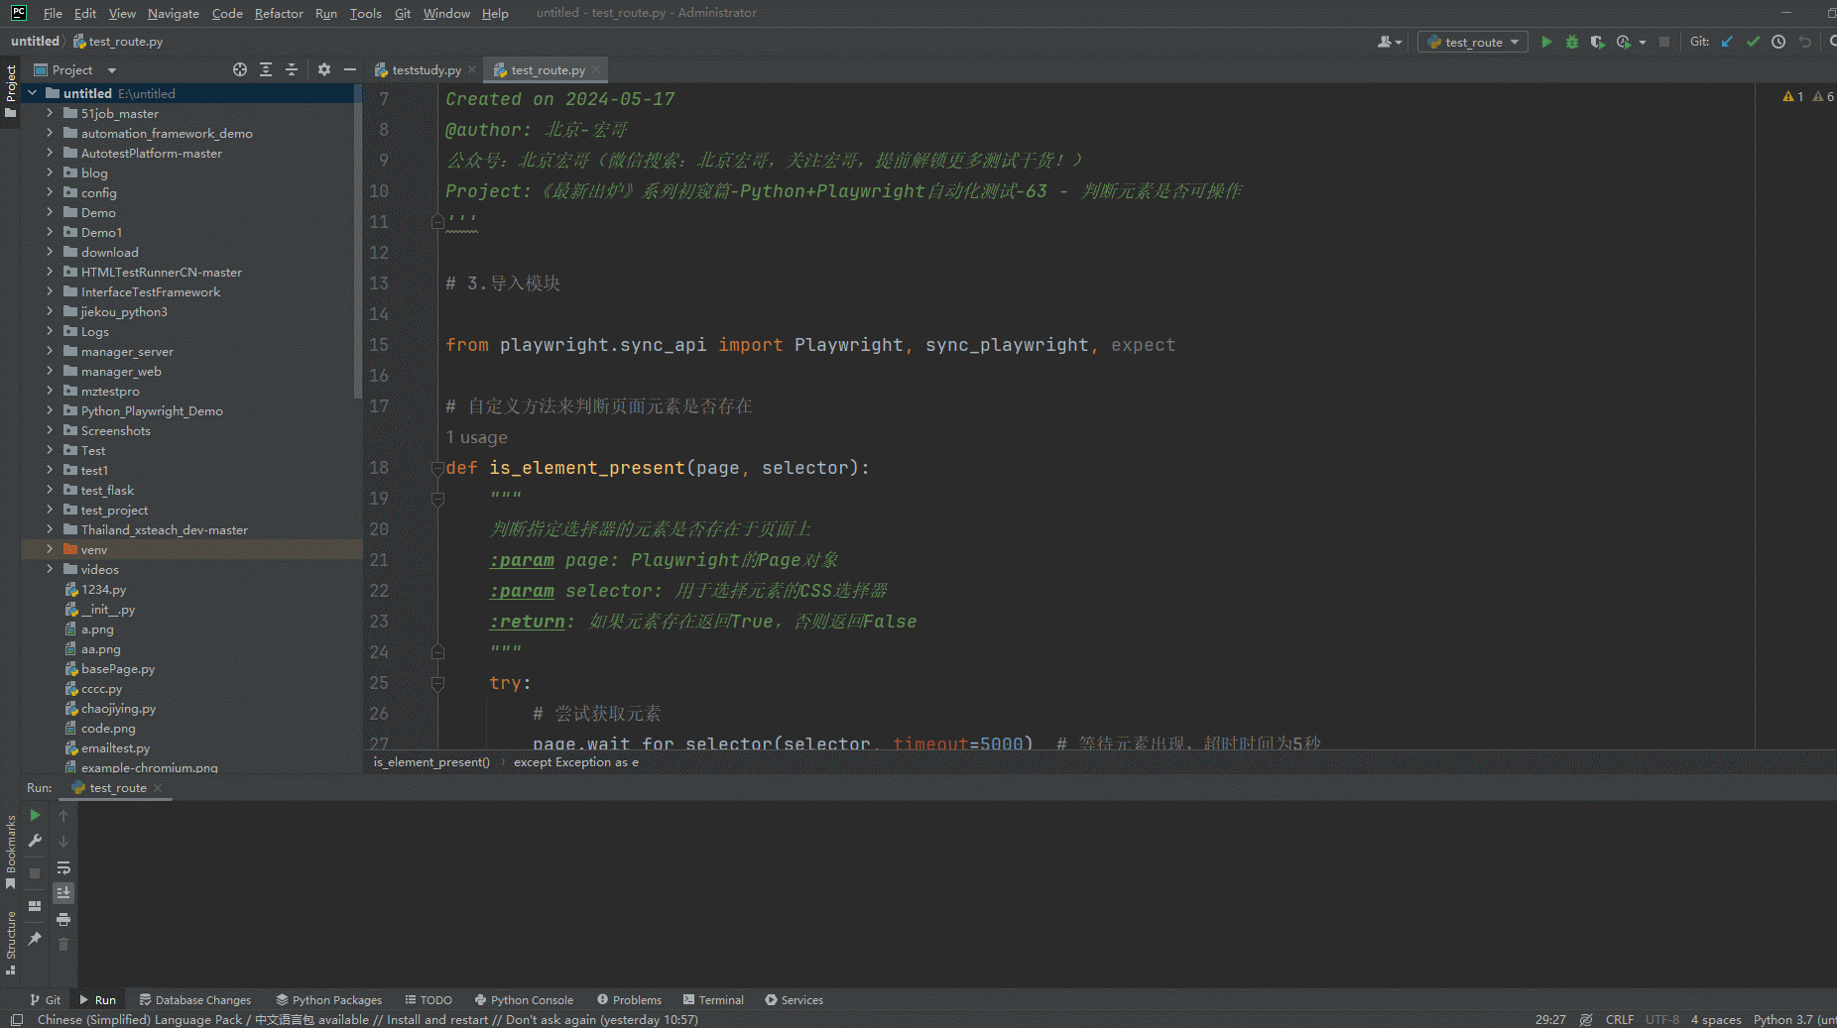The width and height of the screenshot is (1837, 1028).
Task: Click up arrow in Run panel
Action: coord(63,815)
